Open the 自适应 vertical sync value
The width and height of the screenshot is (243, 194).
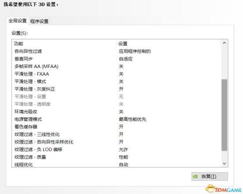[125, 59]
